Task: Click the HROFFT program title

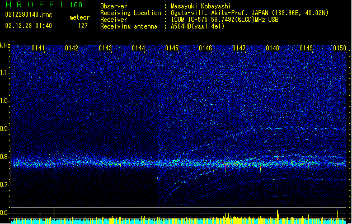Action: (x=35, y=4)
